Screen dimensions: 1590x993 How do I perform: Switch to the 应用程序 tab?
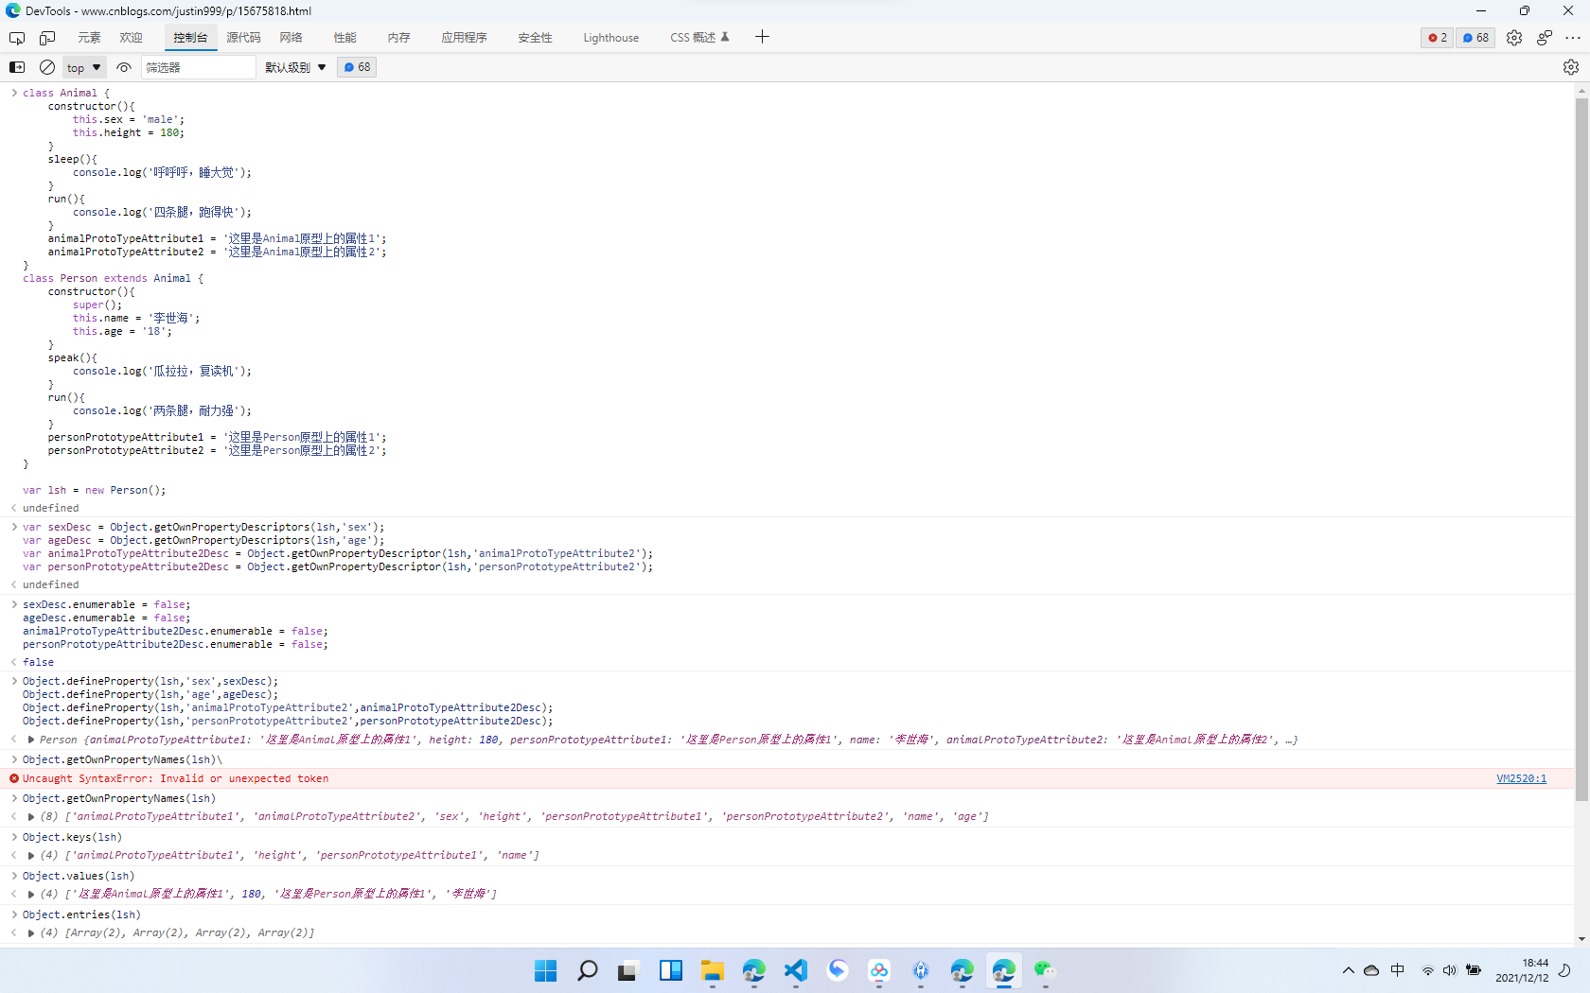click(464, 38)
